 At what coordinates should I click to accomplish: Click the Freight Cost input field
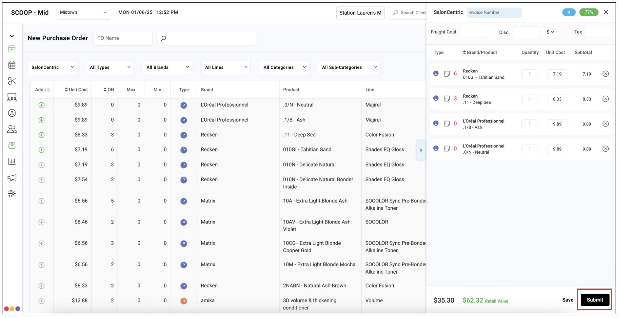click(x=473, y=32)
